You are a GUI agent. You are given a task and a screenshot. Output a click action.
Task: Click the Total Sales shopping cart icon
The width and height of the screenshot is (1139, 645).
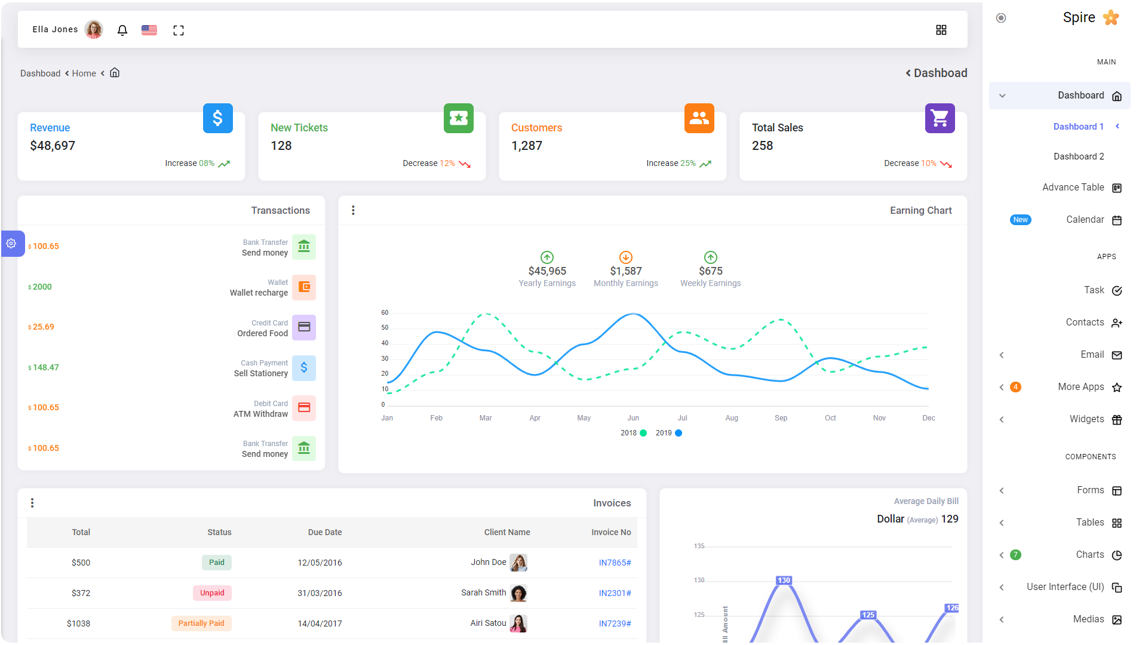click(x=940, y=118)
